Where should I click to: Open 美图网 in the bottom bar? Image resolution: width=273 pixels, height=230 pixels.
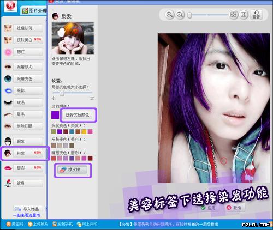point(15,224)
